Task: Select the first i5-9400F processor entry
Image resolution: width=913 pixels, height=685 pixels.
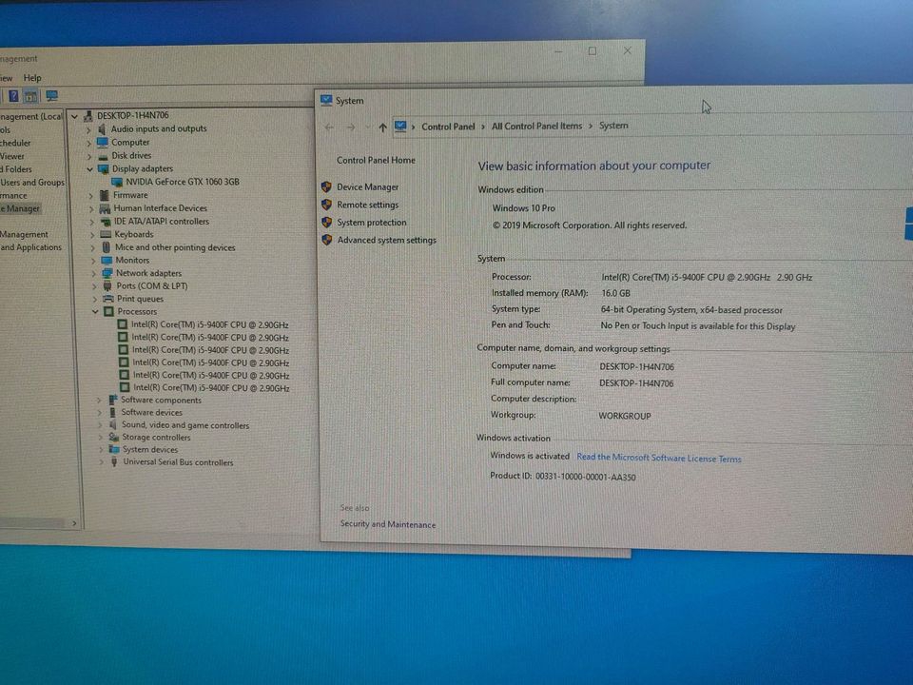Action: pos(204,325)
